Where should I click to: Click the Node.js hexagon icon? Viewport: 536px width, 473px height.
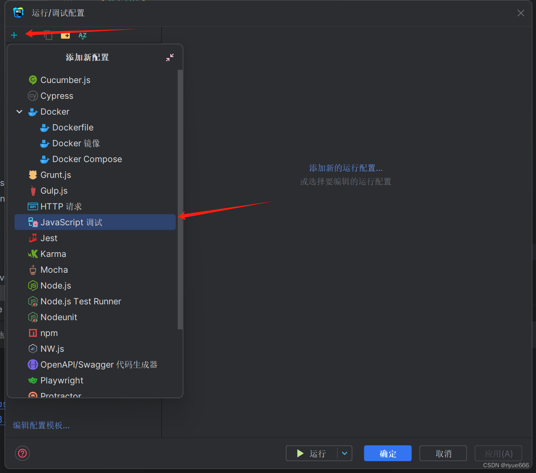[33, 285]
